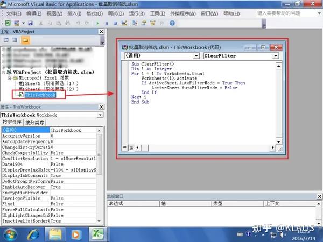
Task: Click View Object icon in project panel
Action: (x=15, y=40)
